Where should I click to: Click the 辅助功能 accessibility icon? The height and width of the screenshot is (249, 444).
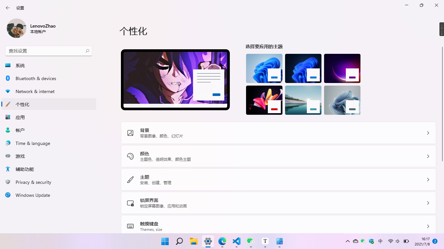[8, 169]
